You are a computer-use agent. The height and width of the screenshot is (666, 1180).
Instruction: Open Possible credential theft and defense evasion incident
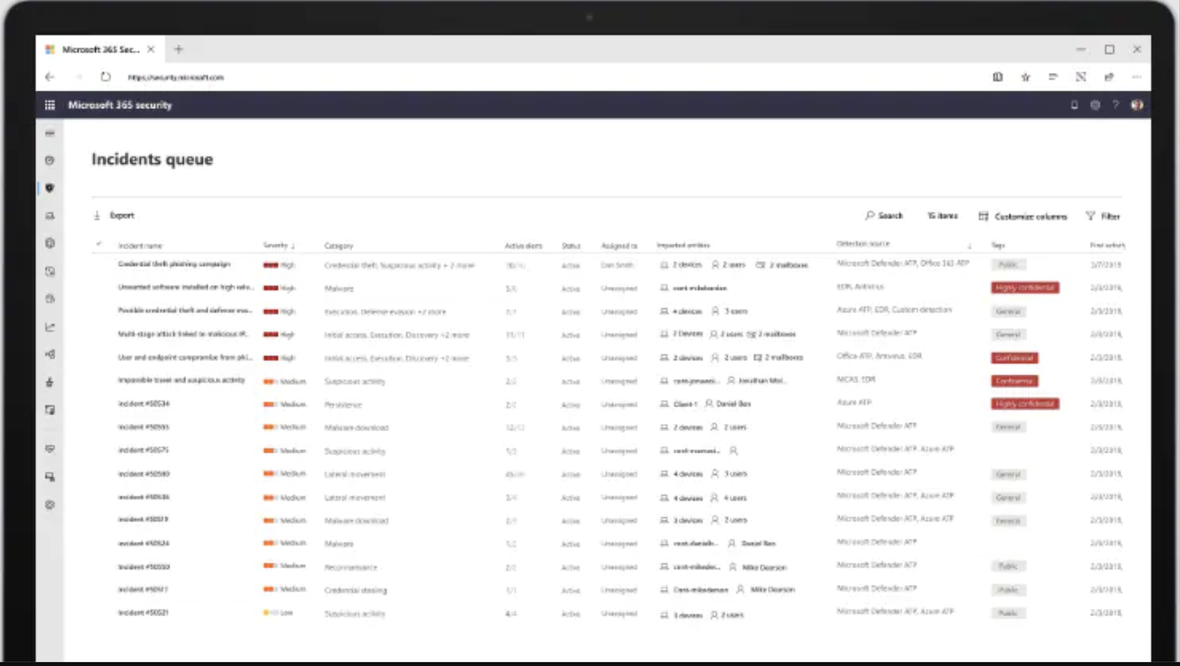(x=185, y=310)
